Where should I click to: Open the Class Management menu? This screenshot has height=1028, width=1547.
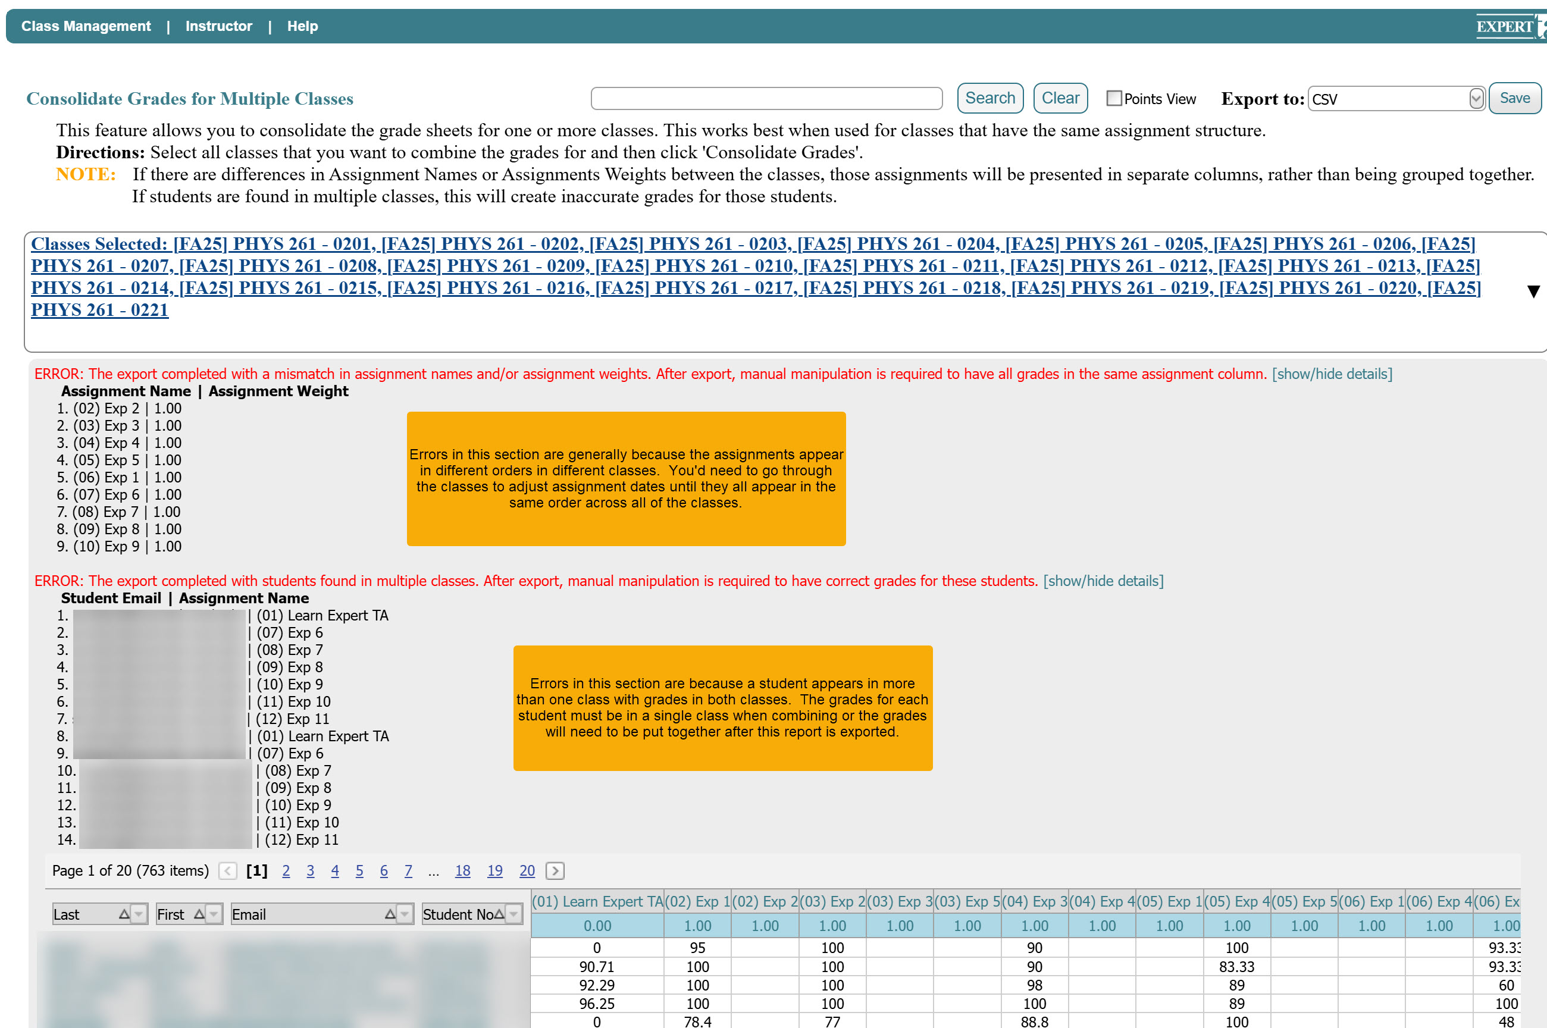86,26
